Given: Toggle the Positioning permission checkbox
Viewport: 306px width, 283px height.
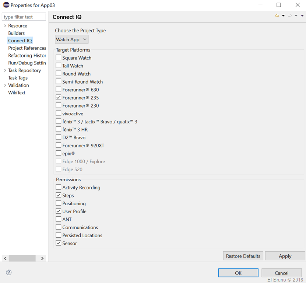Looking at the screenshot, I should coord(59,203).
